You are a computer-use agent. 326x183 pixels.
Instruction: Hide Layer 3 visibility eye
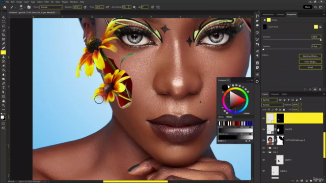(x=264, y=160)
